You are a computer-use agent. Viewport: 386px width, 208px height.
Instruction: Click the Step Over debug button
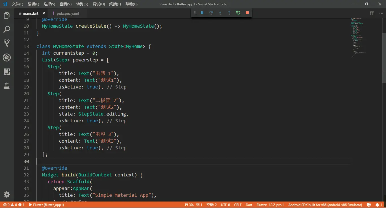211,13
